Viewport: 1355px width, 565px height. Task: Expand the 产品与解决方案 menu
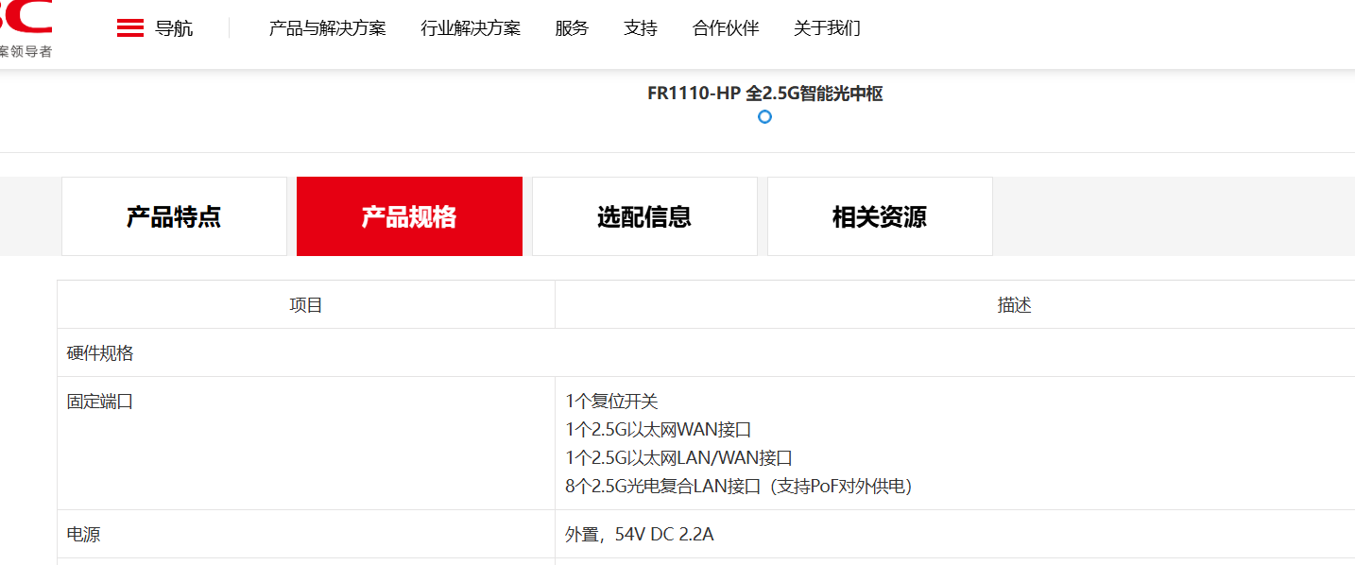tap(327, 28)
